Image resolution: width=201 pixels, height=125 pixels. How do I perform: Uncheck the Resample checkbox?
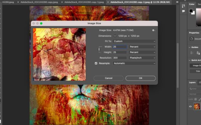coord(96,63)
